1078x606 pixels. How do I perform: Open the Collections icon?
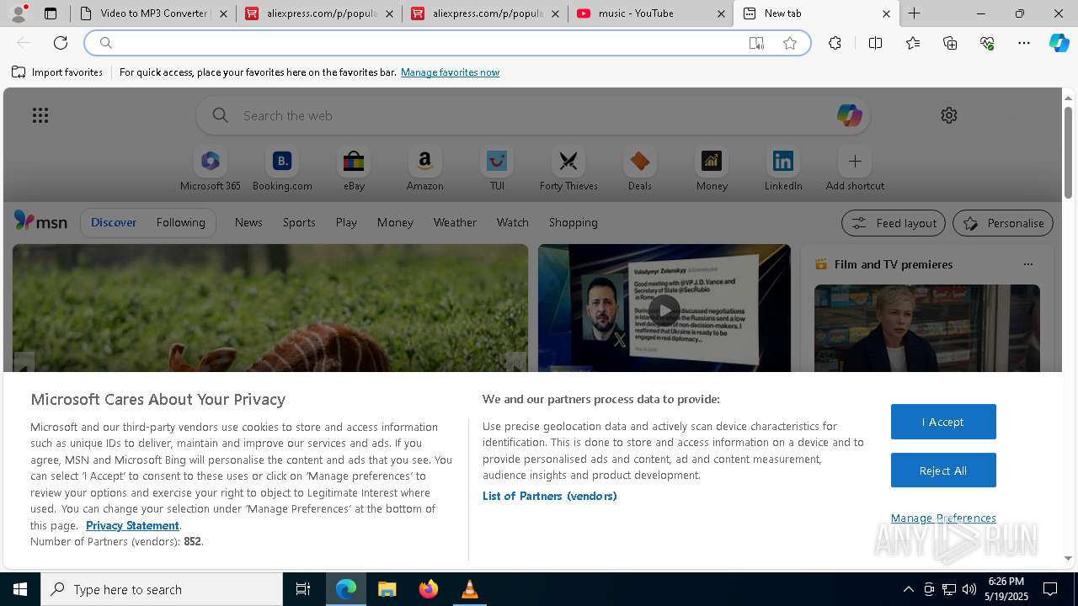[x=950, y=43]
